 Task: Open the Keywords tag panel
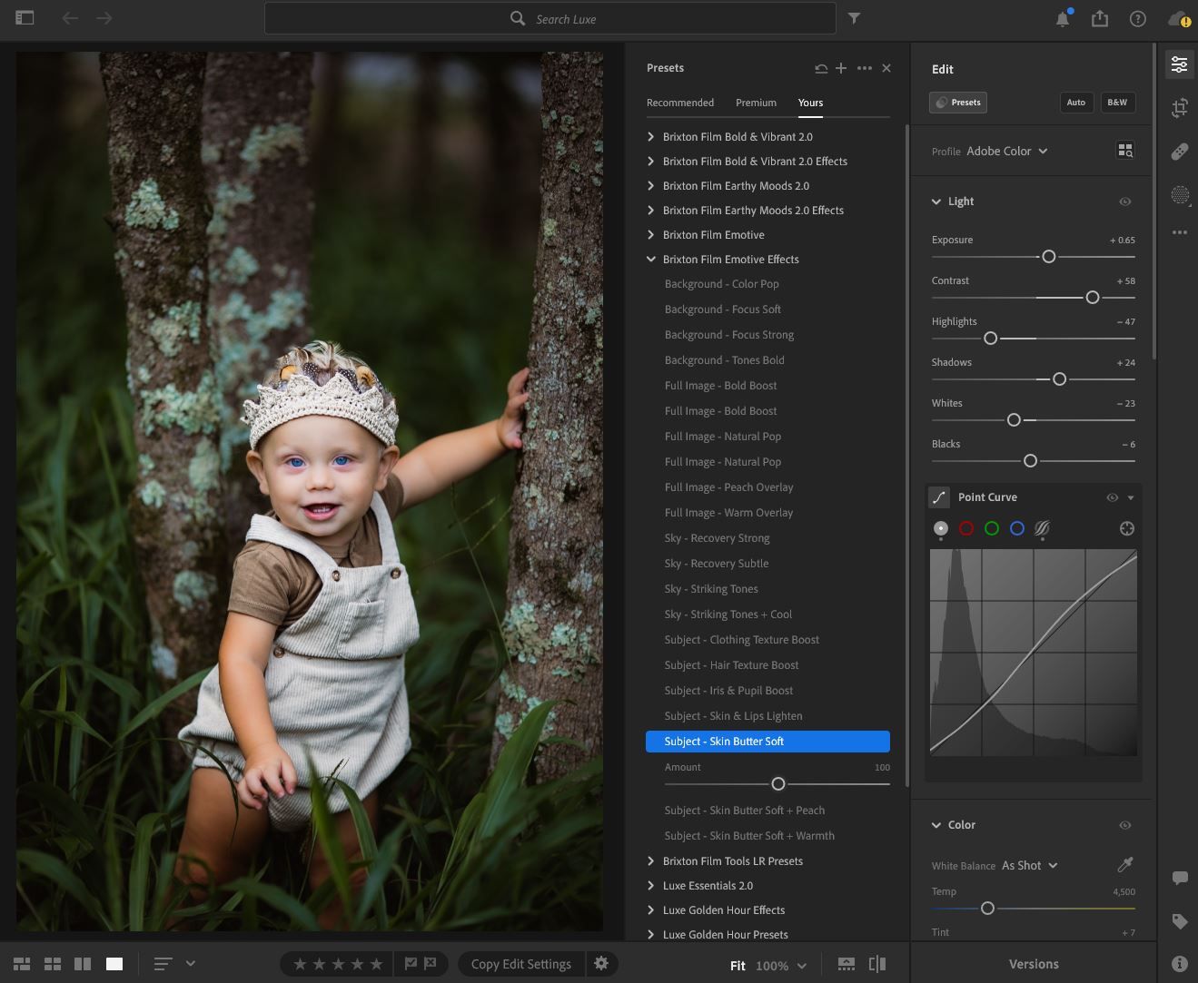(1179, 921)
